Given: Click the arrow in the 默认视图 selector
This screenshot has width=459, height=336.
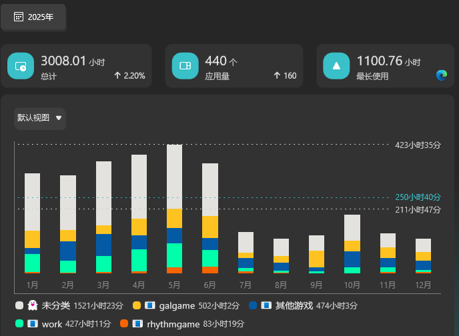Looking at the screenshot, I should tap(59, 118).
